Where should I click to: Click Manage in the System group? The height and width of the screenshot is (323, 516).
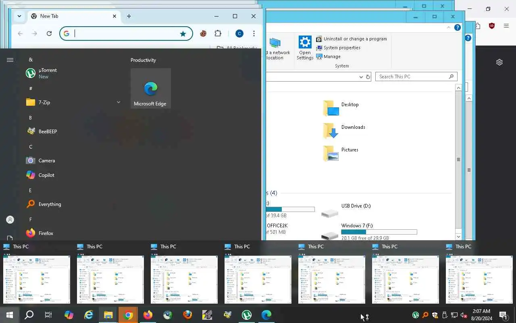(x=329, y=57)
